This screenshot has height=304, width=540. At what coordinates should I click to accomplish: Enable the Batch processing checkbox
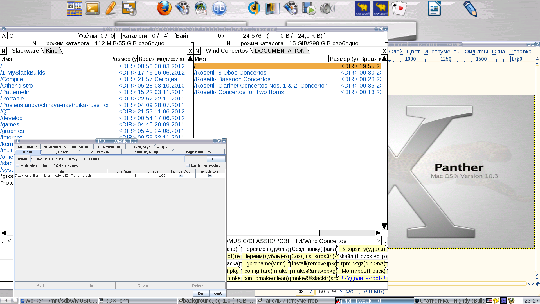coord(188,166)
